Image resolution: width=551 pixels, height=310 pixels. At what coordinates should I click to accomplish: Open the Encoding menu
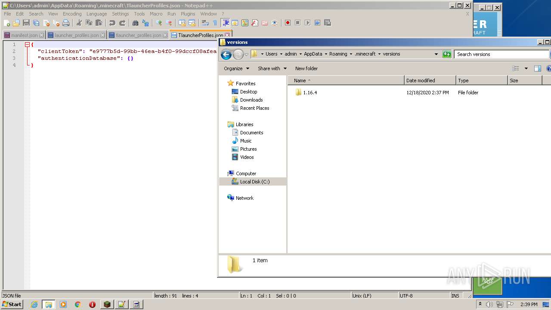[72, 14]
